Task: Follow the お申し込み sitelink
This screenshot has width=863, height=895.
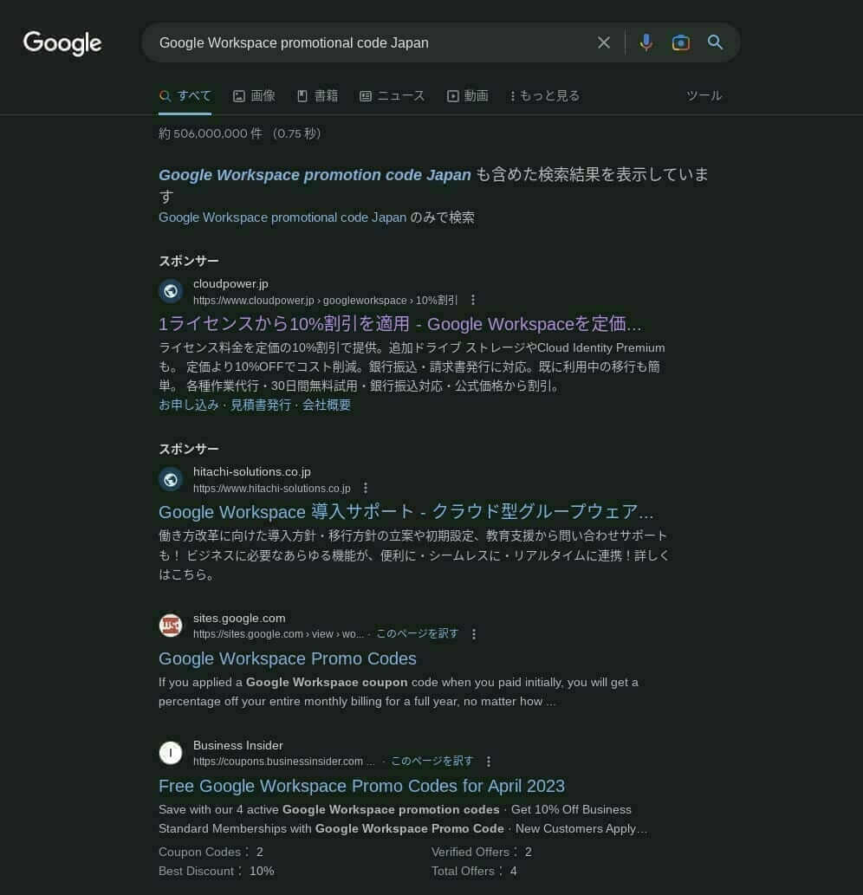Action: click(188, 405)
